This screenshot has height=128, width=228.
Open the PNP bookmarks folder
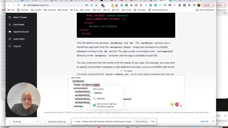(x=115, y=10)
